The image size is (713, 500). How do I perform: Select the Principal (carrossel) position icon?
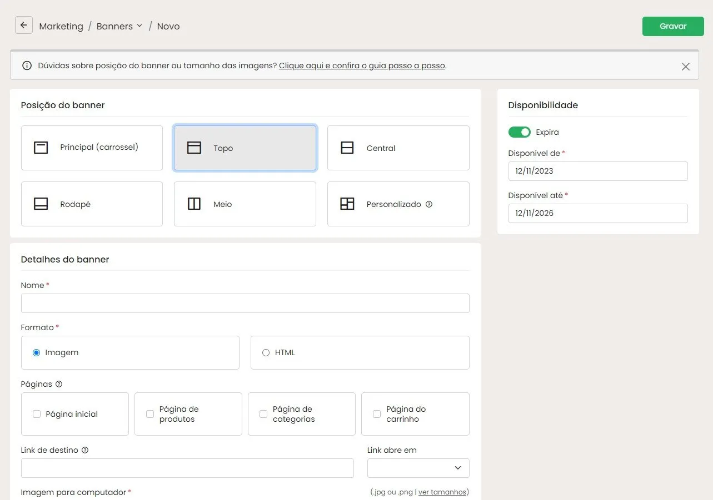[41, 148]
